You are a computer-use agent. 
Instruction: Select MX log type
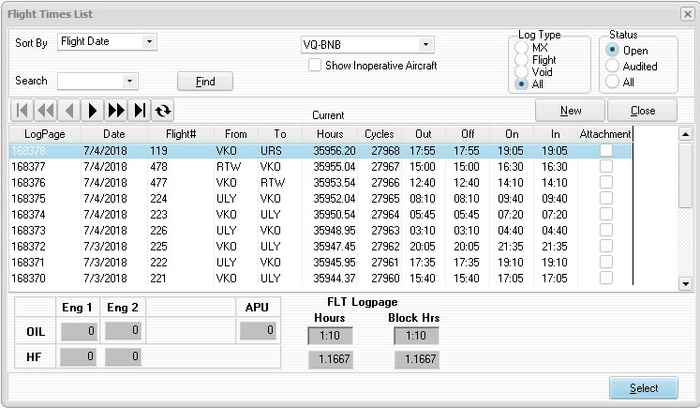coord(521,48)
